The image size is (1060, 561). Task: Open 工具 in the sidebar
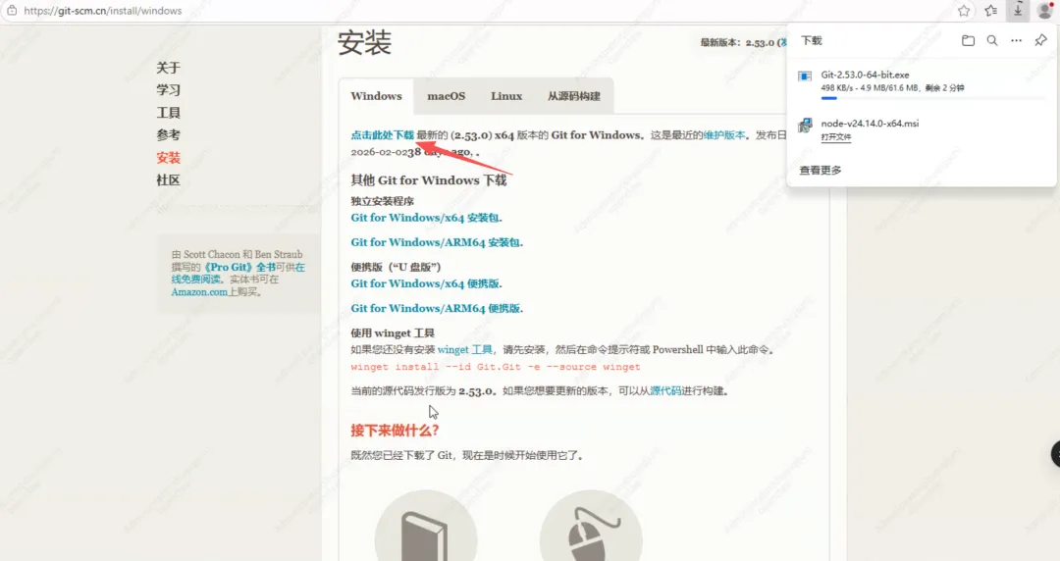tap(169, 113)
